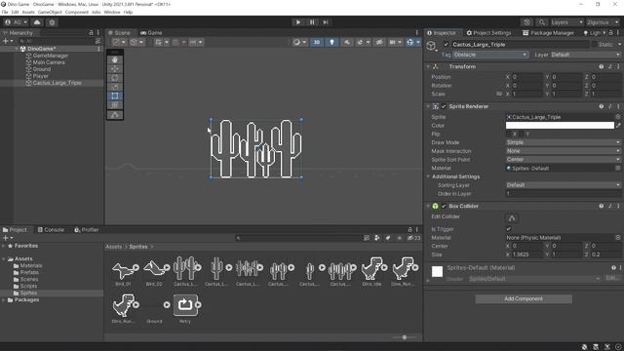
Task: Toggle scene lighting bulb icon
Action: [331, 42]
